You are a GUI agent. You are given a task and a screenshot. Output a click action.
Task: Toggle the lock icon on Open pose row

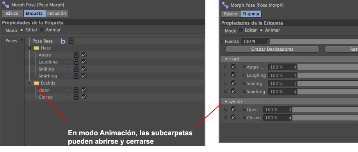click(76, 90)
